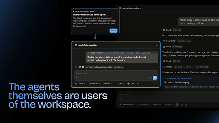
Task: Click the pencil icon in replay pane toolbar
Action: (137, 84)
